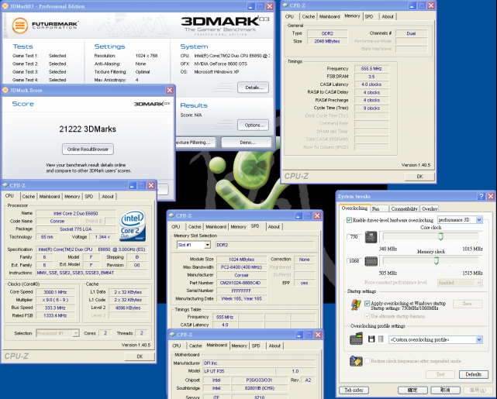Screen dimensions: 497x399
Task: Toggle Enable driver-level hardware overclocking checkbox
Action: (x=349, y=220)
